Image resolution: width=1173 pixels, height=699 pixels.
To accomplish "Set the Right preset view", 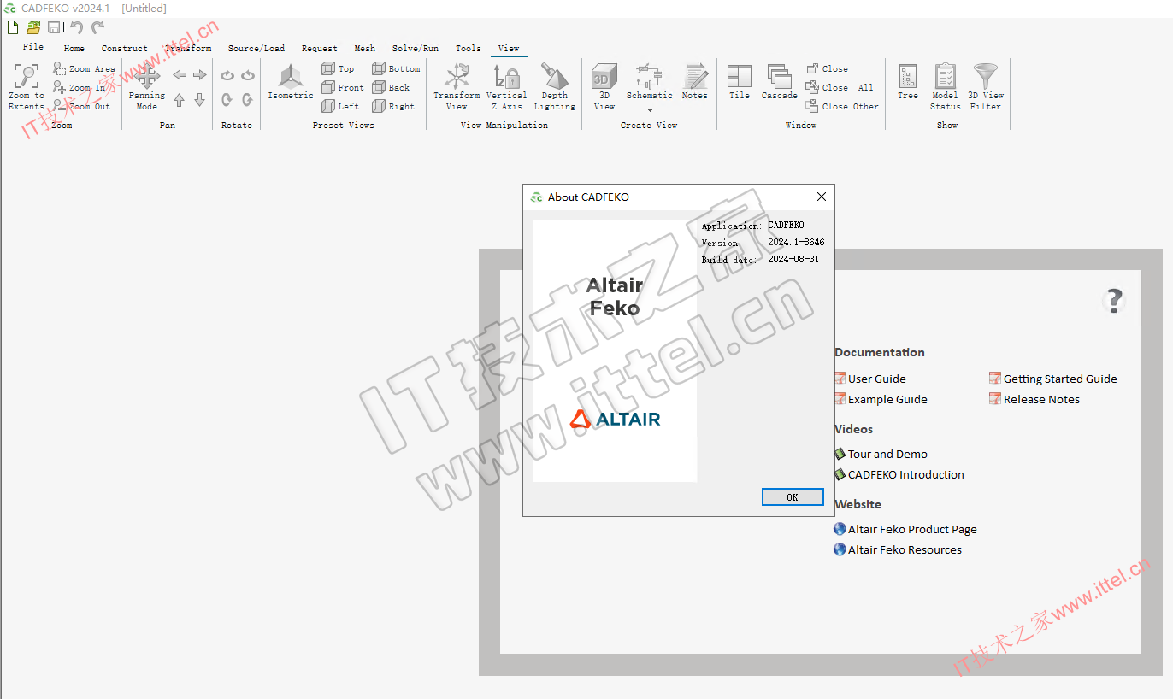I will click(393, 106).
